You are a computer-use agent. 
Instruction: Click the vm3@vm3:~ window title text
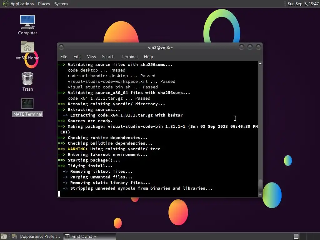(160, 47)
